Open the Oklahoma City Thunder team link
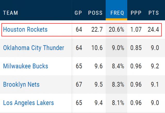This screenshot has height=113, width=165. (34, 48)
